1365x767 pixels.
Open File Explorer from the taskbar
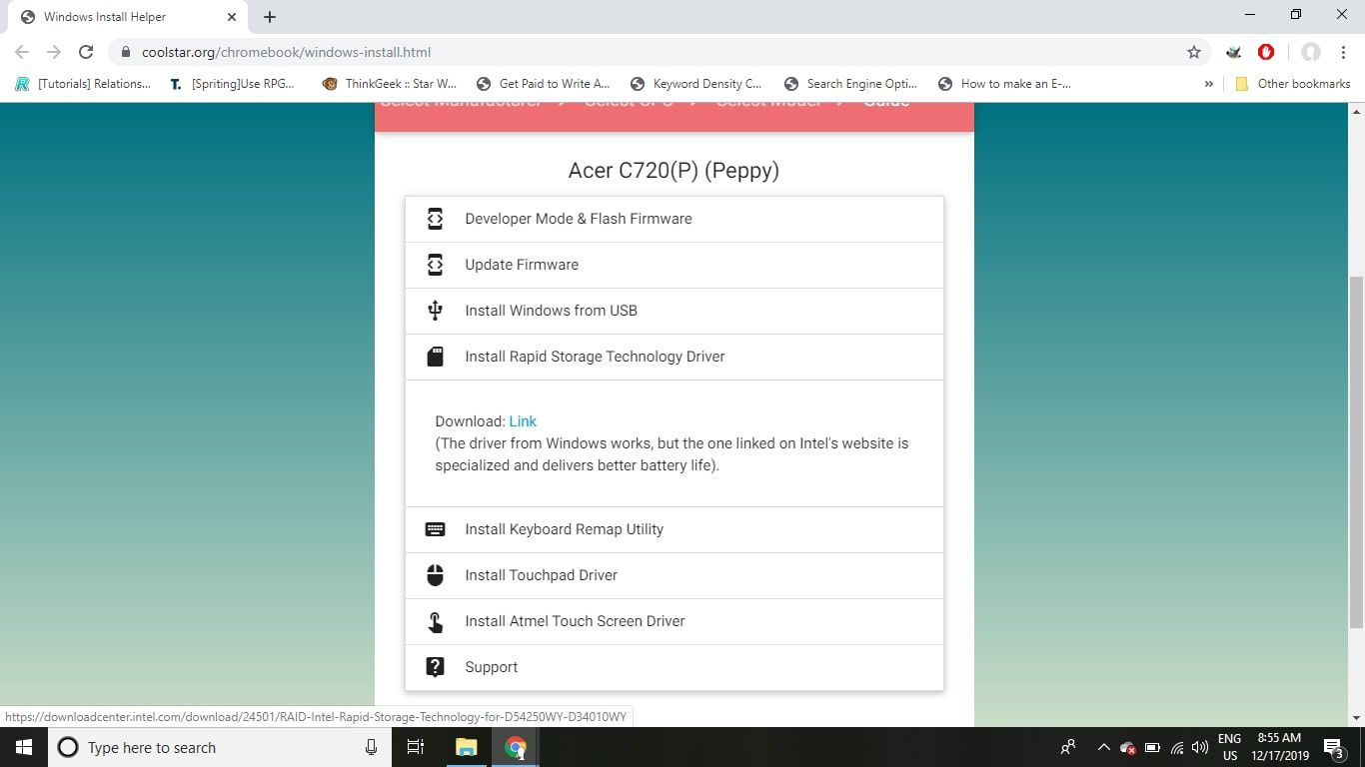[467, 747]
